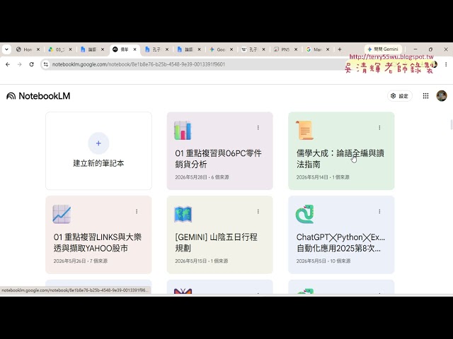Open the 01 重點複習LINKS與大樂透 notebook title
The height and width of the screenshot is (339, 453).
pyautogui.click(x=98, y=242)
